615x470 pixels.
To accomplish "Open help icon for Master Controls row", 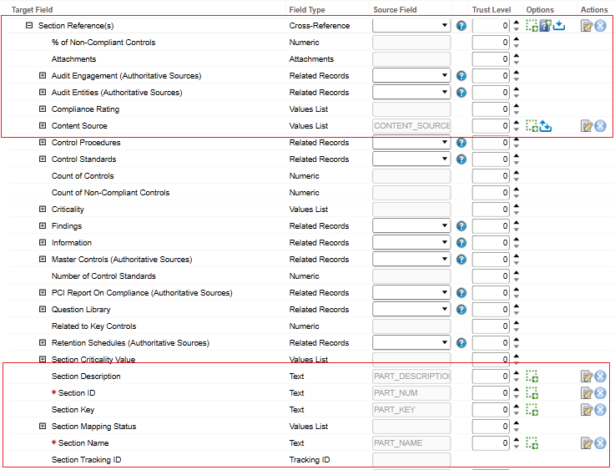I will coord(461,260).
